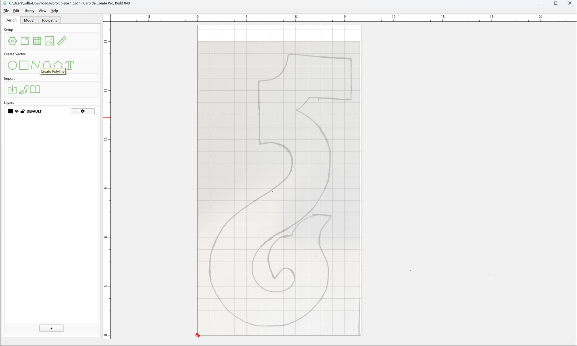Click the document notes edit icon
Viewport: 577px width, 346px height.
(25, 41)
